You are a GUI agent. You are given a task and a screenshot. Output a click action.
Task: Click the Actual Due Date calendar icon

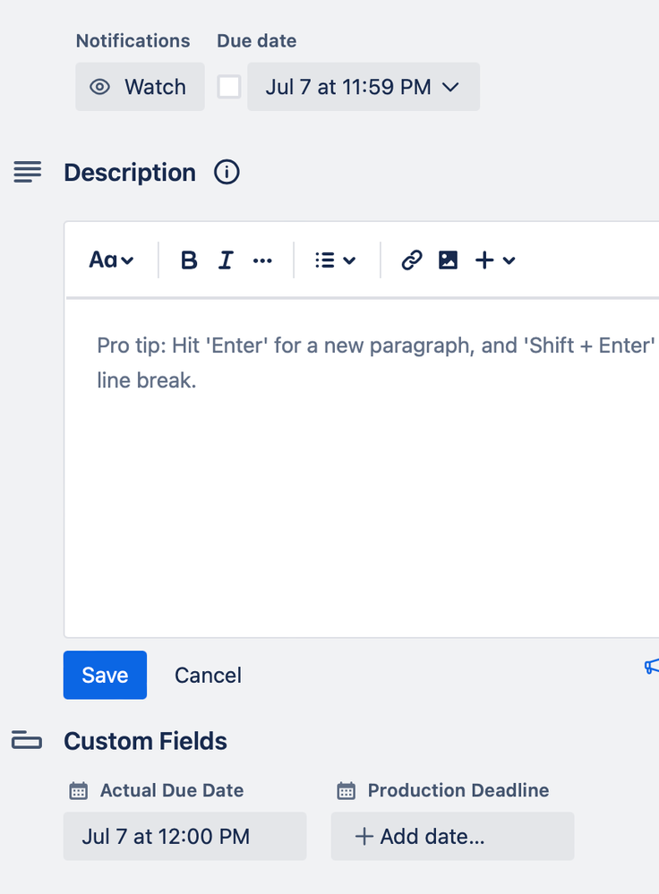point(78,791)
